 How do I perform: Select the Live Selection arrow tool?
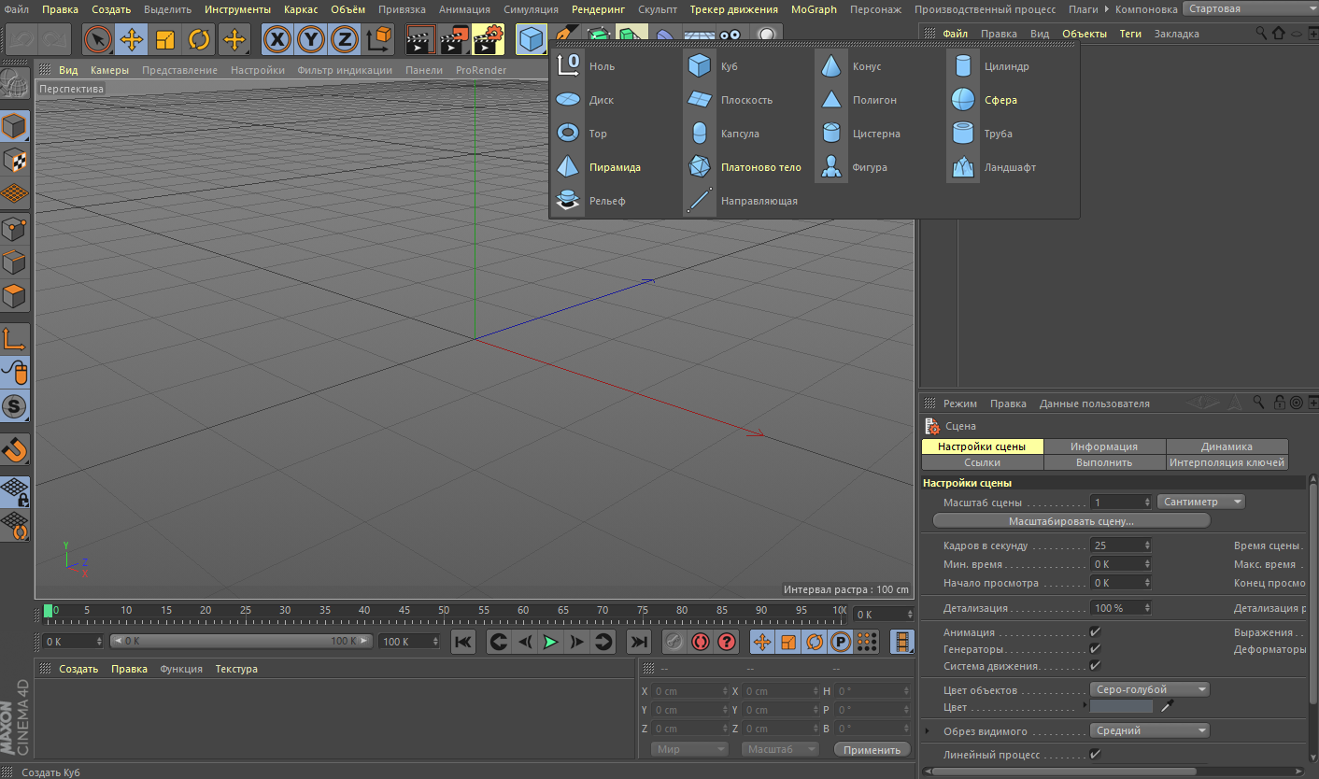[98, 40]
